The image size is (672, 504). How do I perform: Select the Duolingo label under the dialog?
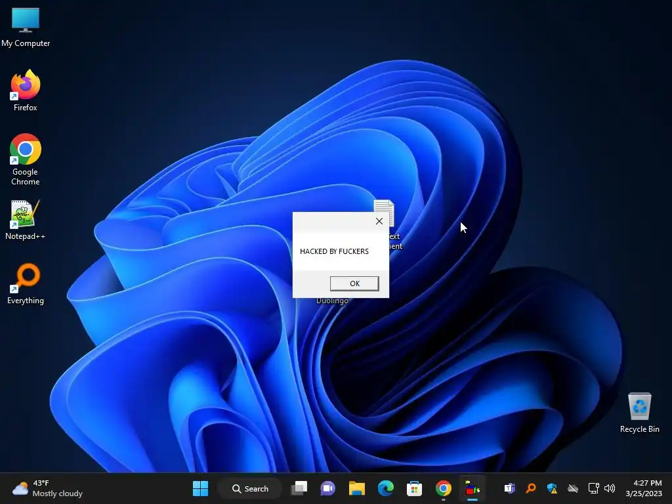click(332, 301)
